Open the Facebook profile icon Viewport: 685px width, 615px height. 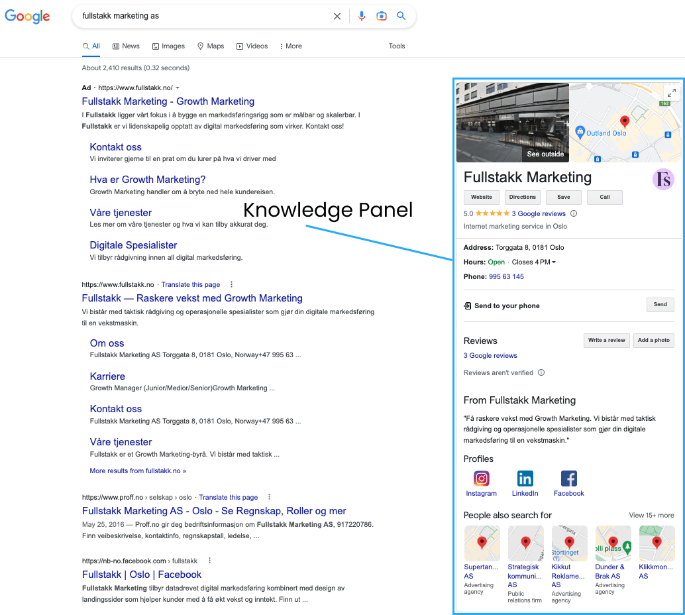pos(569,478)
